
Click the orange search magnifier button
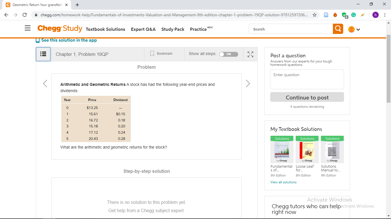pos(338,29)
